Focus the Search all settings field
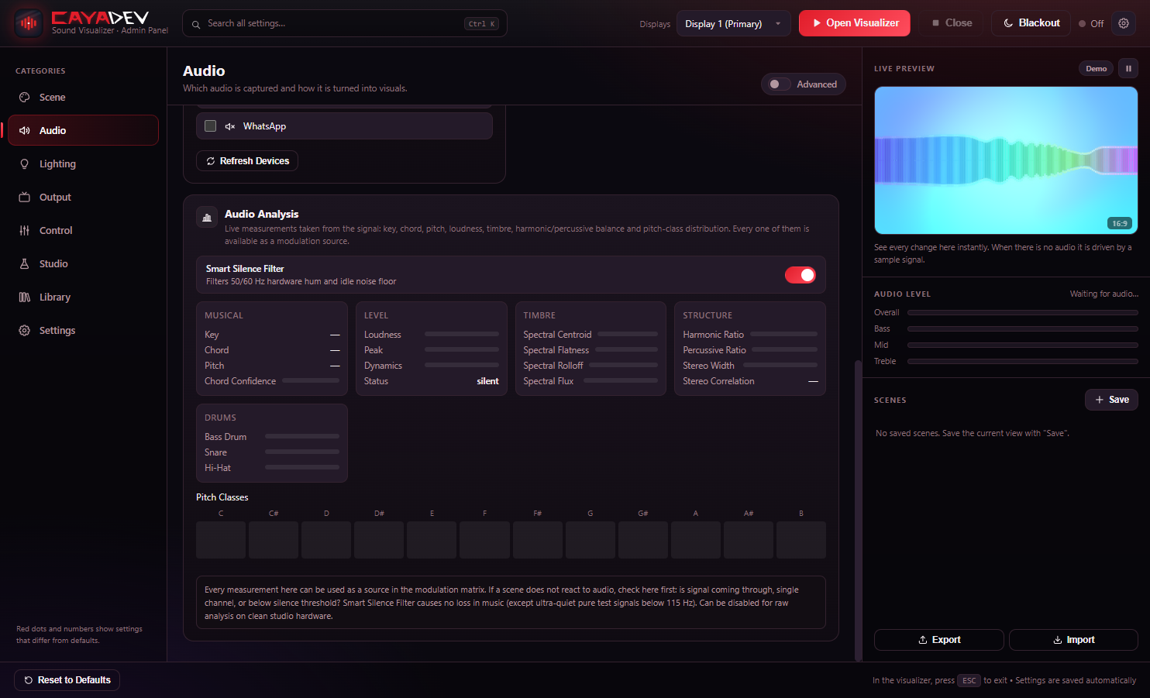This screenshot has width=1150, height=698. [345, 23]
